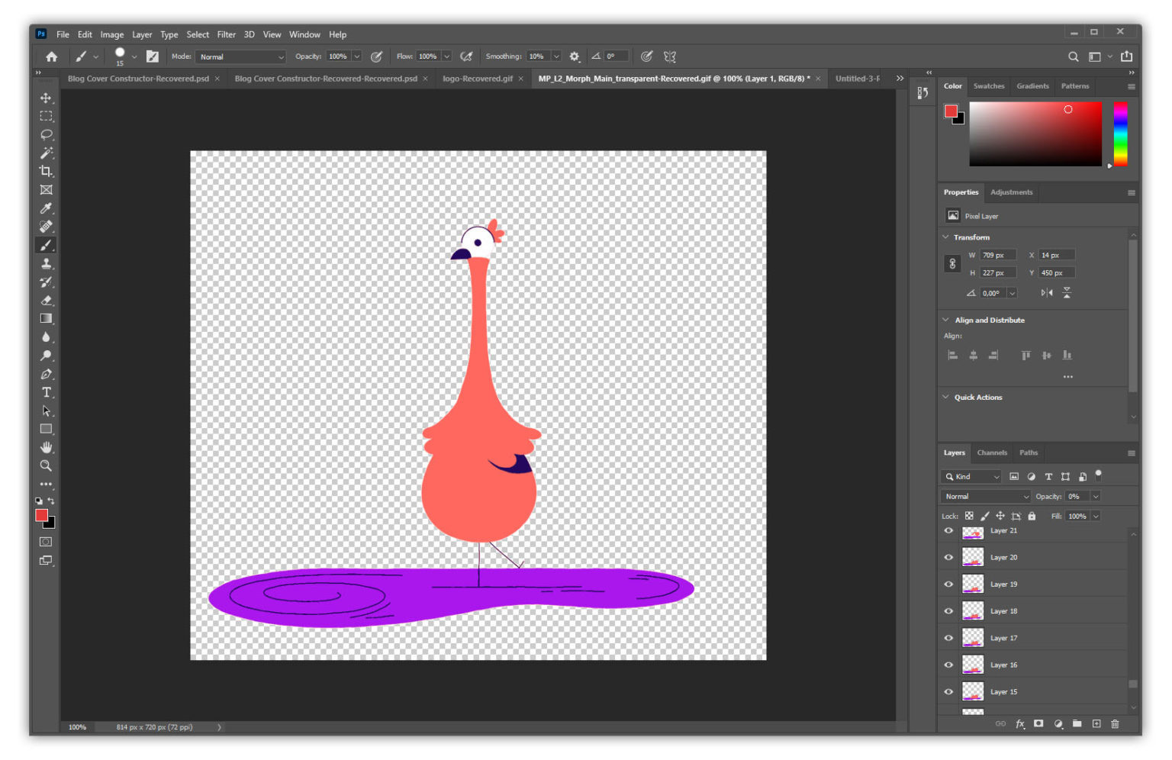Screen dimensions: 1172x760
Task: Switch to the Channels tab
Action: pos(992,452)
